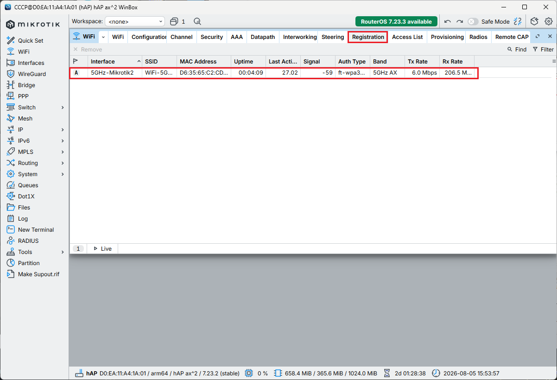Viewport: 557px width, 380px height.
Task: Click RouterOS 7.23.3 available button
Action: pyautogui.click(x=396, y=21)
